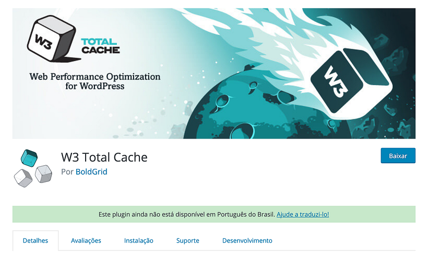Screen dimensions: 428x263
Task: Go to the Suporte tab
Action: click(187, 241)
